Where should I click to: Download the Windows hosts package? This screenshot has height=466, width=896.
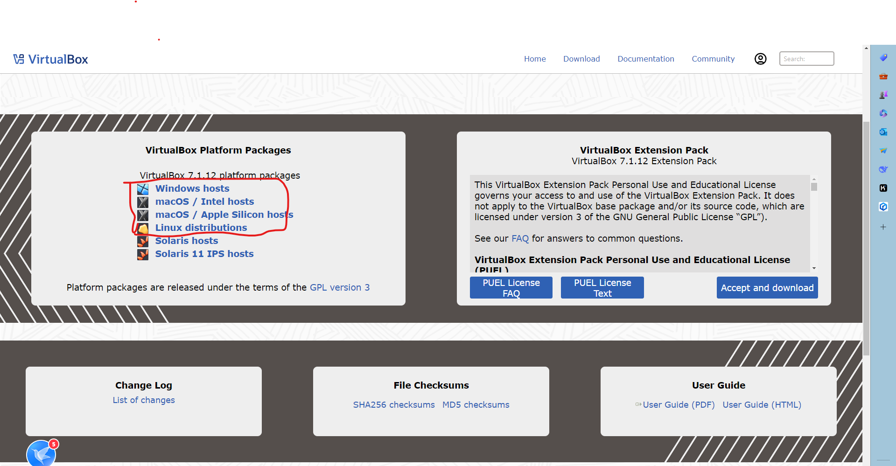[x=192, y=188]
